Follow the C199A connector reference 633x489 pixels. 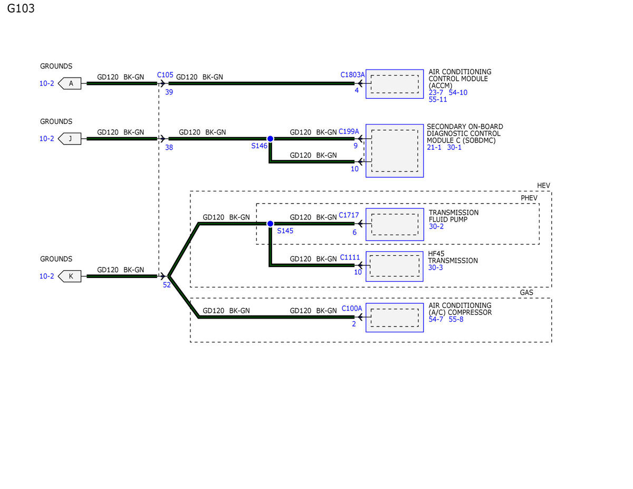(x=349, y=131)
